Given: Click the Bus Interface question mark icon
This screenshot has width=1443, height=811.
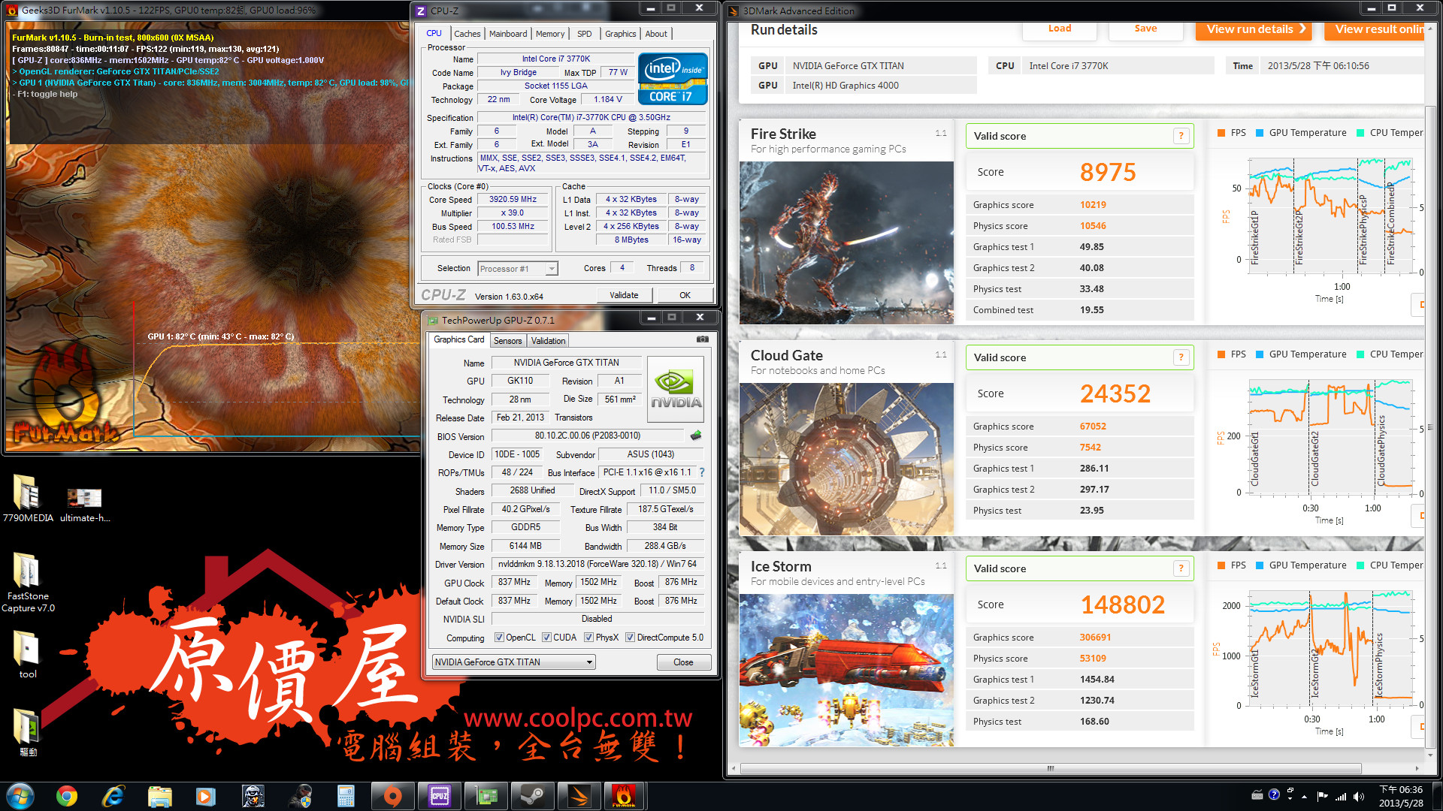Looking at the screenshot, I should coord(702,472).
